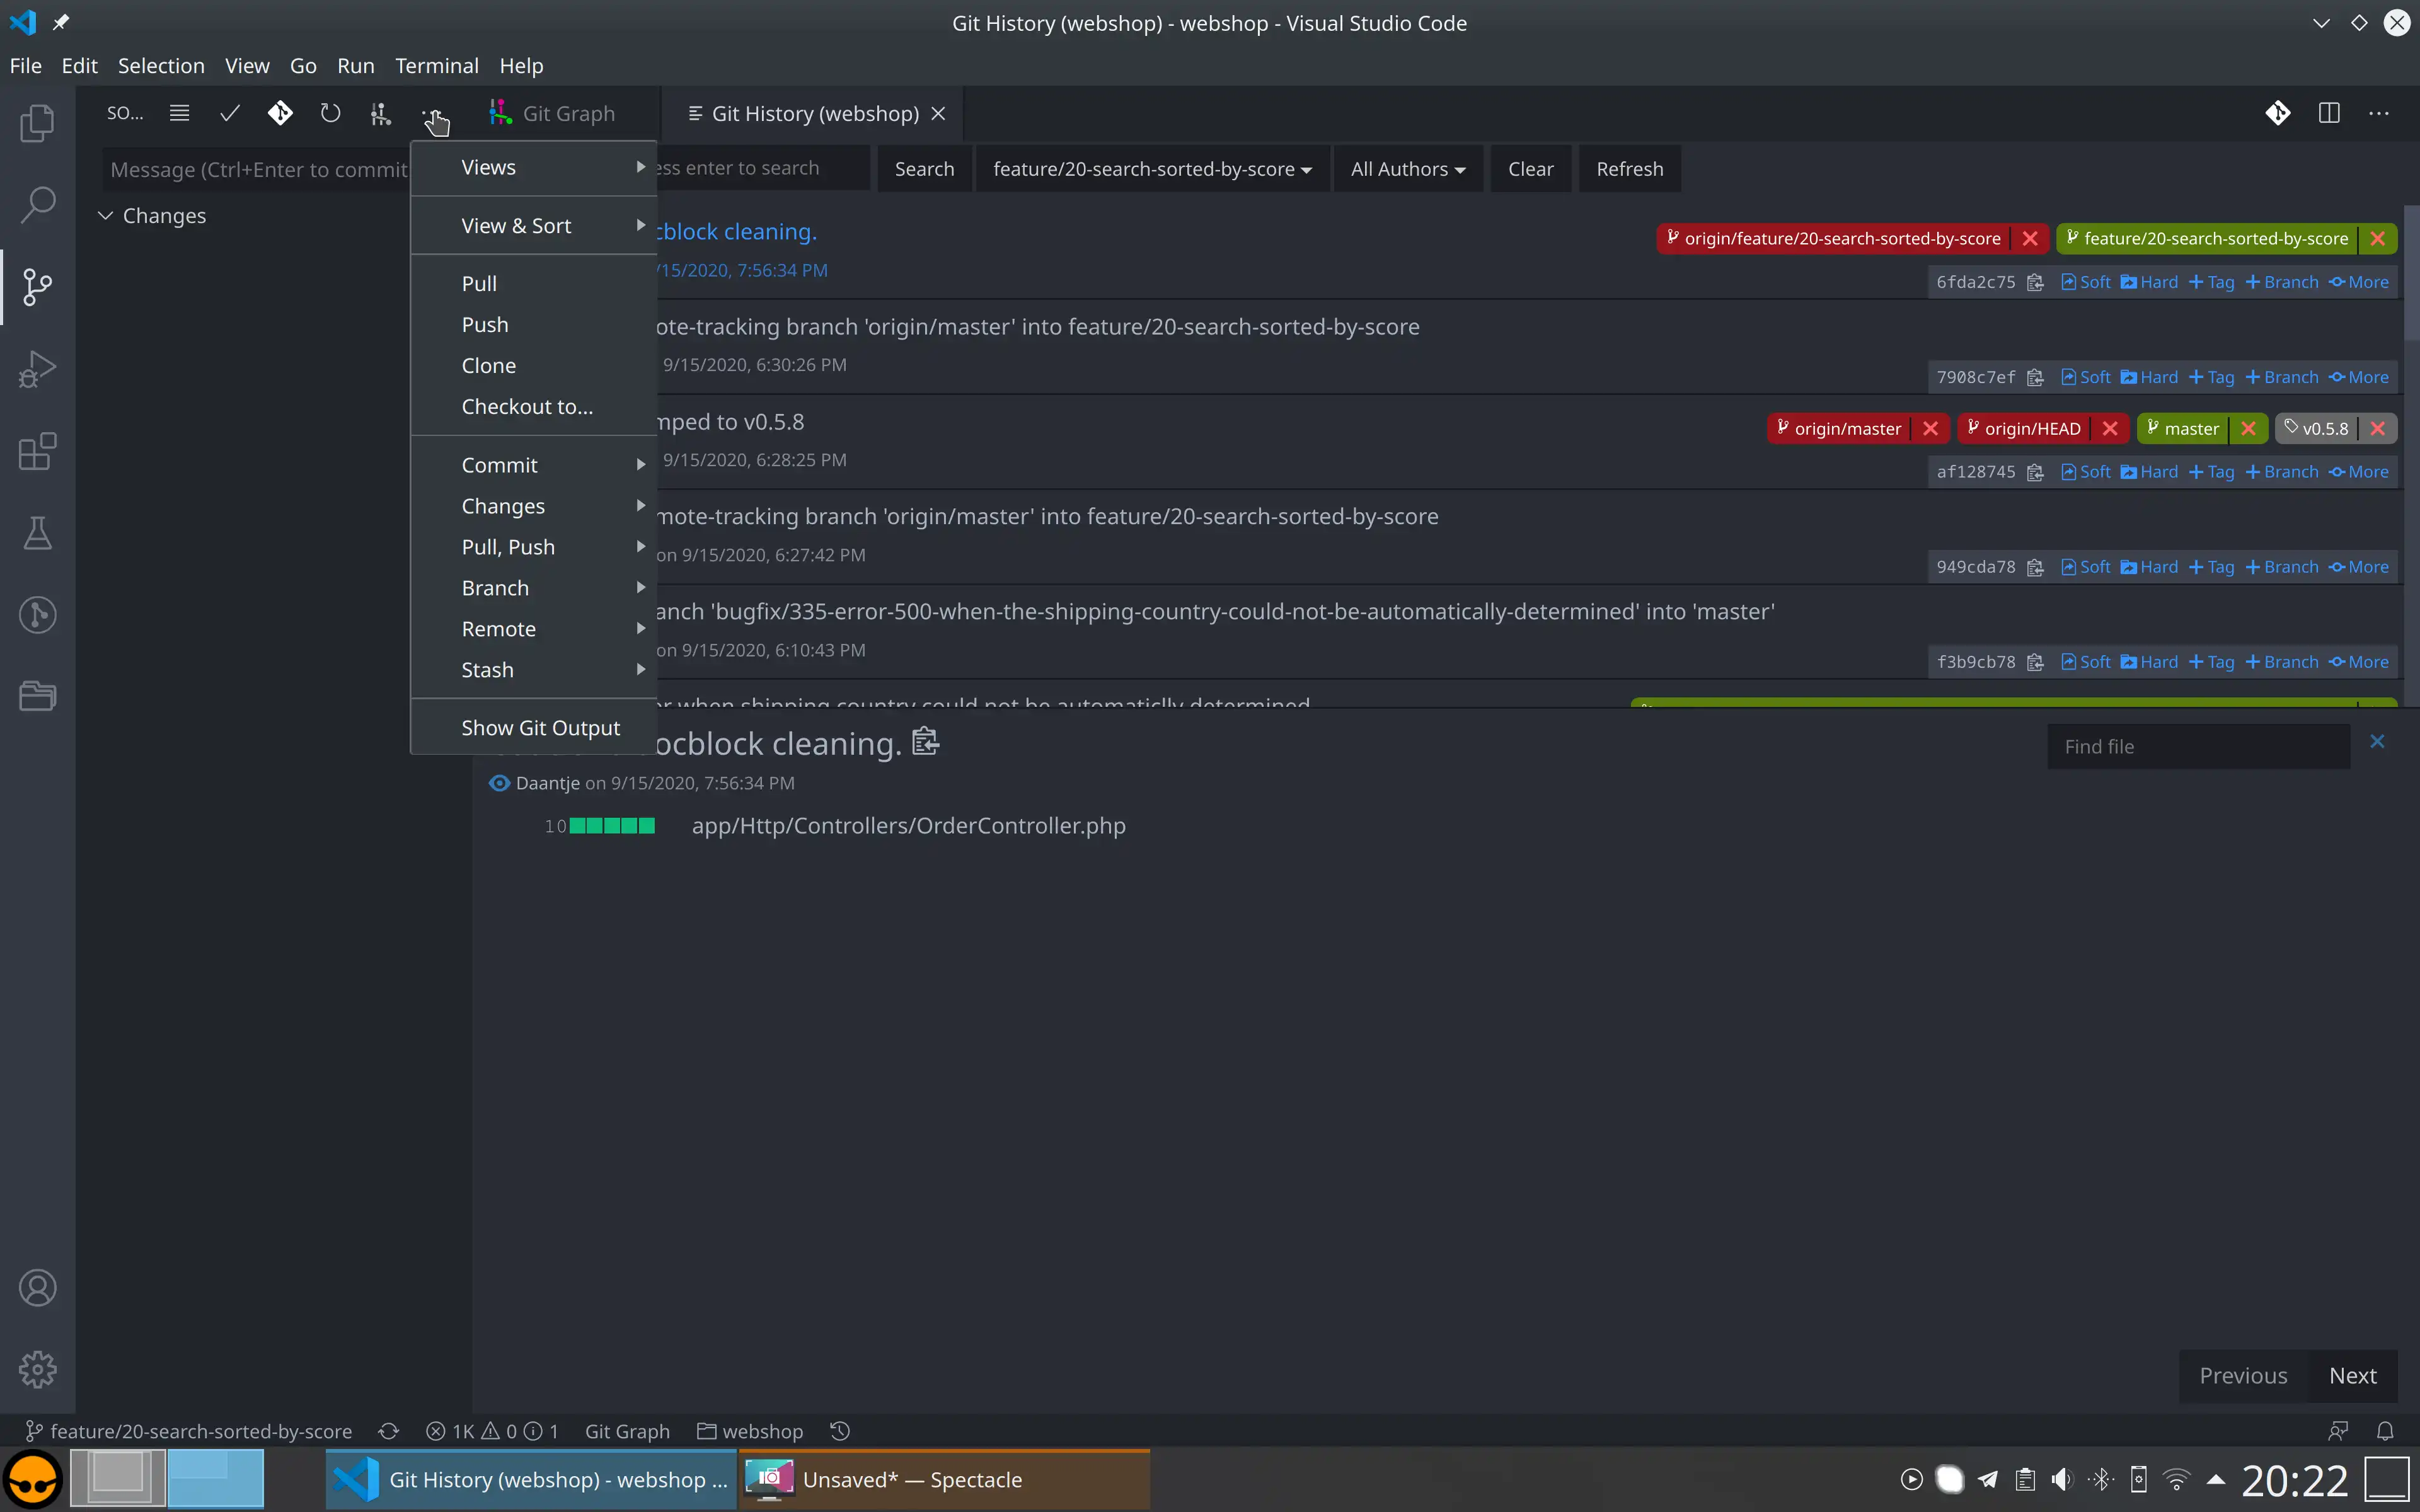Click the Git History icon in source control toolbar
Image resolution: width=2420 pixels, height=1512 pixels.
(280, 113)
